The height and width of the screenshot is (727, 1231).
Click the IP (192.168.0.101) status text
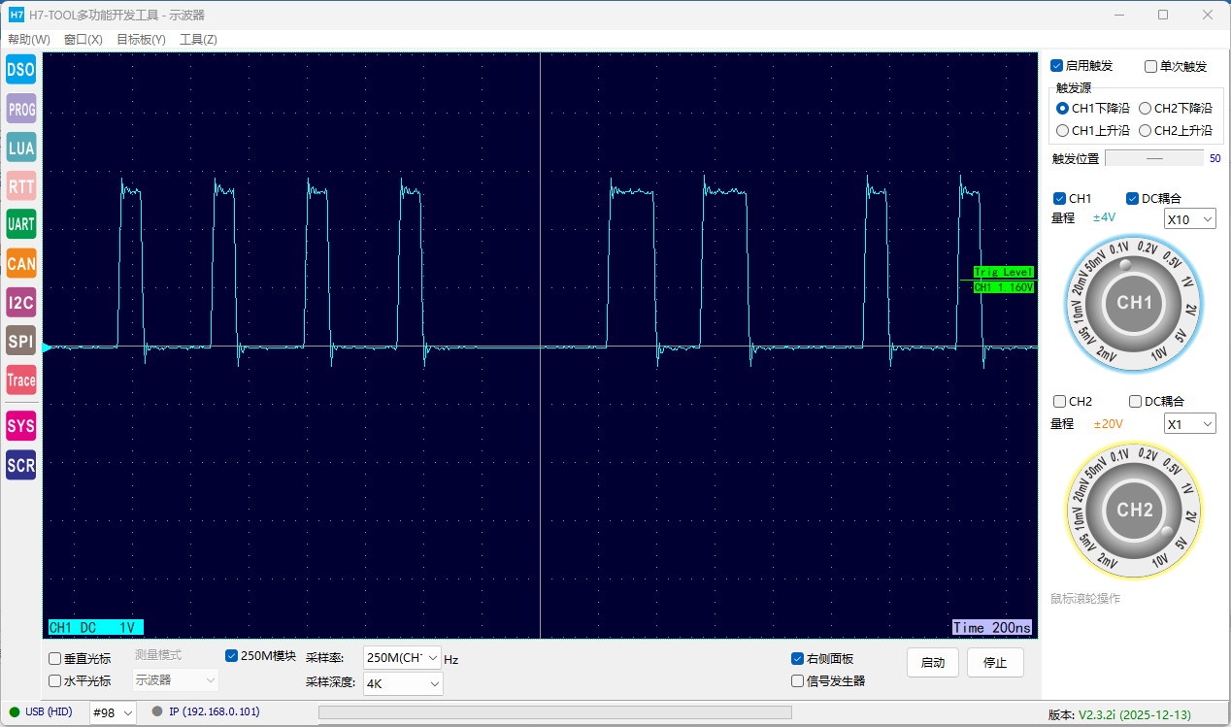(x=215, y=711)
